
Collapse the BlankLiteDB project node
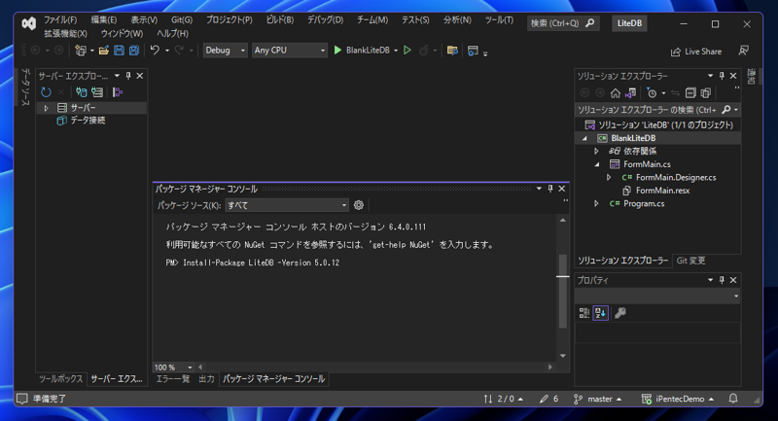click(x=584, y=138)
